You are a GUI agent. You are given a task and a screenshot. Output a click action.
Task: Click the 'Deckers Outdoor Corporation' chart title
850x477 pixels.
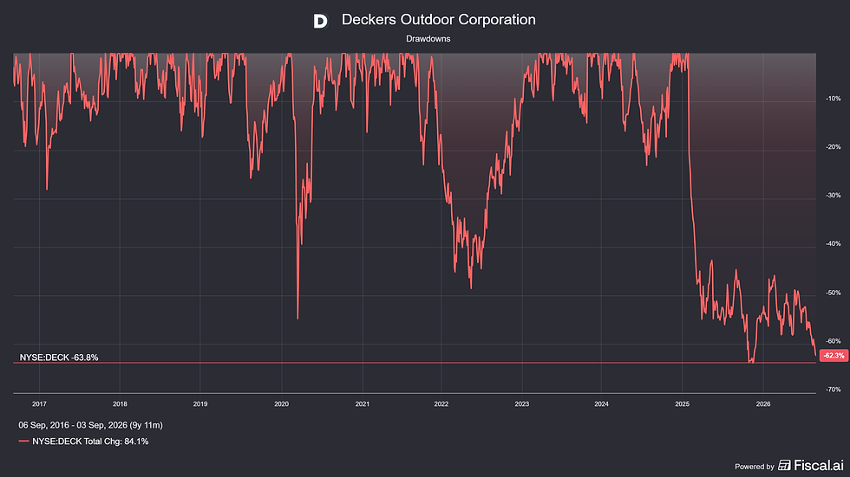438,19
